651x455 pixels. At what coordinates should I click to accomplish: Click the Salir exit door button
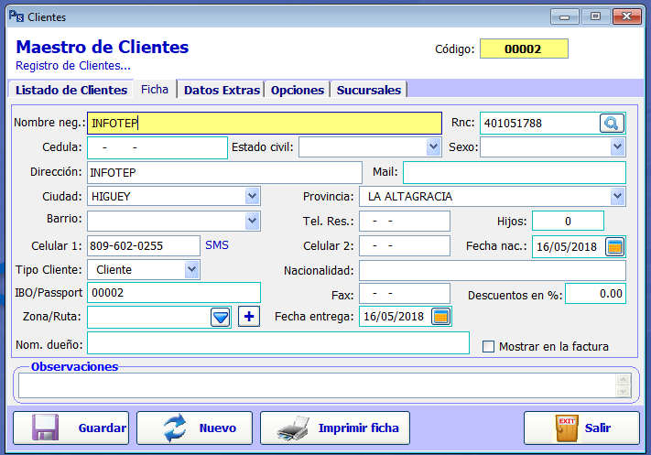[x=580, y=428]
